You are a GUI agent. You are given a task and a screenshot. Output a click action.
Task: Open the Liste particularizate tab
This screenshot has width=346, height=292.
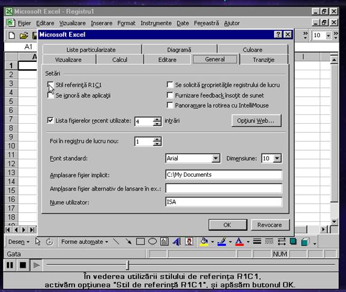pyautogui.click(x=91, y=50)
